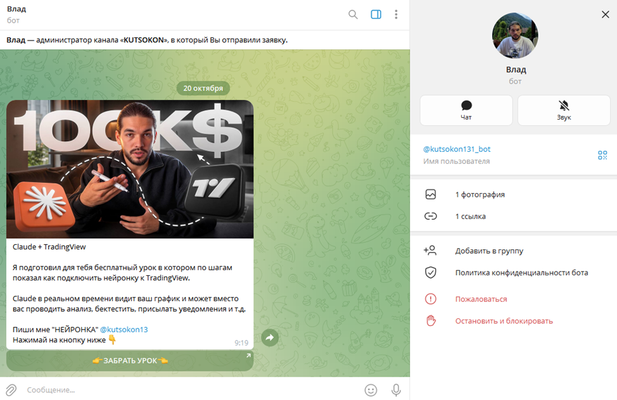Image resolution: width=617 pixels, height=400 pixels.
Task: Toggle the right info sidebar panel
Action: [x=376, y=15]
